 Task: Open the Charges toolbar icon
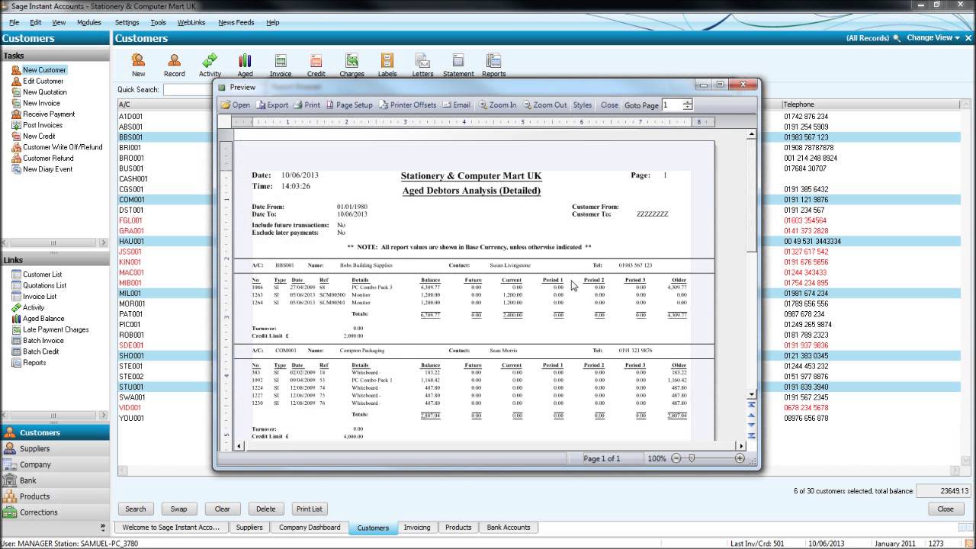[352, 65]
